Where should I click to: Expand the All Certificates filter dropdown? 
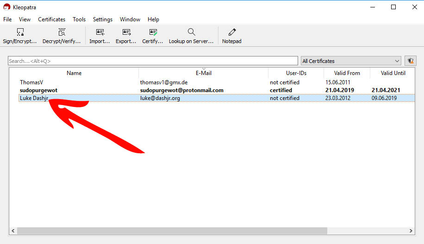[351, 61]
